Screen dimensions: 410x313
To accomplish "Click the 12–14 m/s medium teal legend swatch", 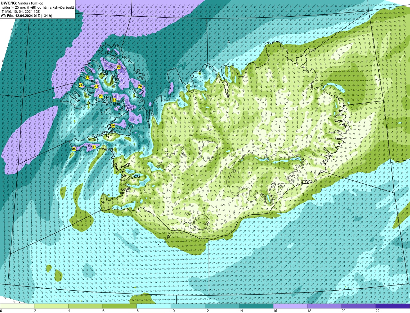I will pos(222,306).
